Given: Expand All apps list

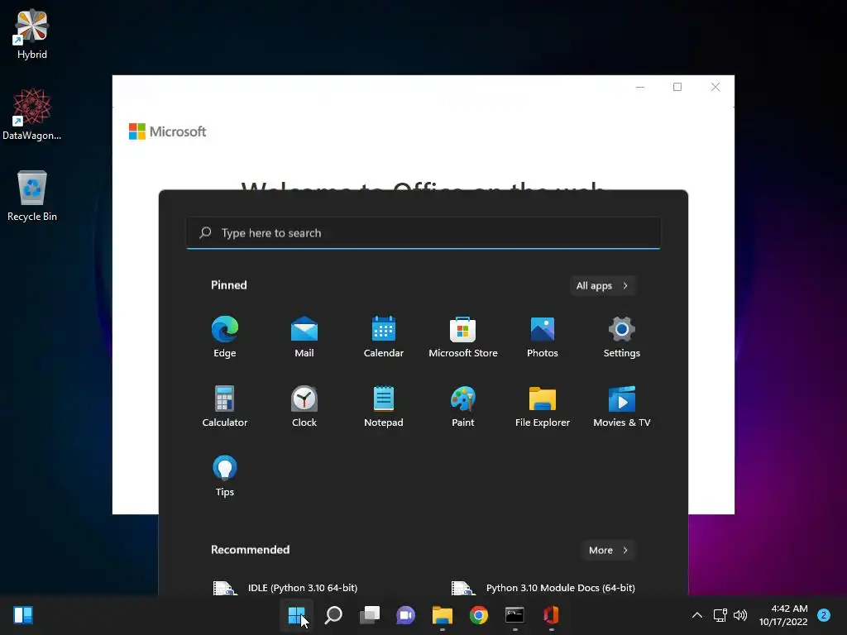Looking at the screenshot, I should pyautogui.click(x=602, y=285).
